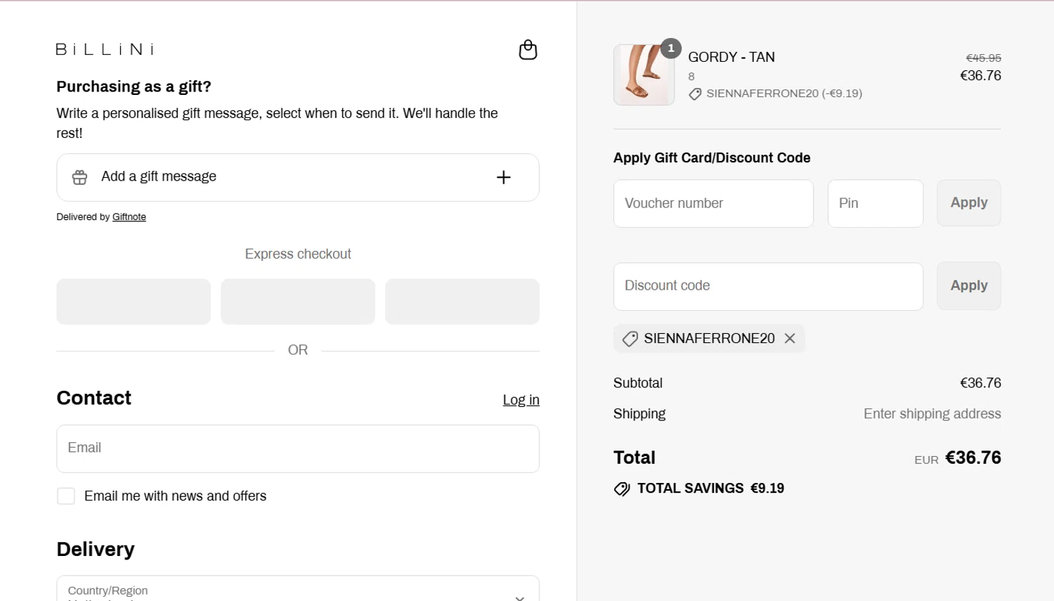Open the shopping bag icon
The image size is (1054, 601).
(528, 50)
